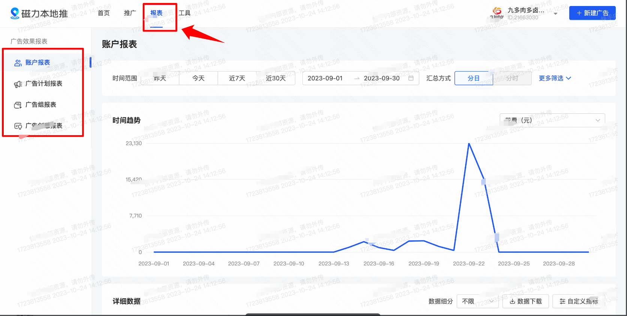Click the last sidebar report icon
The height and width of the screenshot is (316, 627).
pyautogui.click(x=18, y=126)
